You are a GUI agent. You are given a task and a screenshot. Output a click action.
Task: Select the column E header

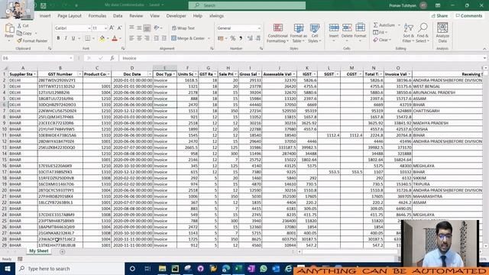point(165,68)
